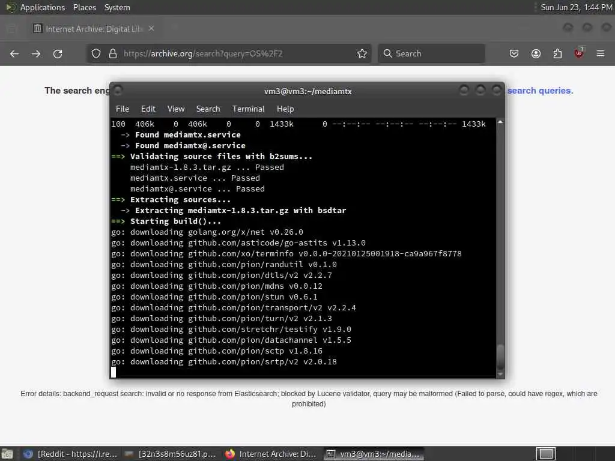This screenshot has width=615, height=461.
Task: Click the 'Error details' message text
Action: pyautogui.click(x=309, y=399)
